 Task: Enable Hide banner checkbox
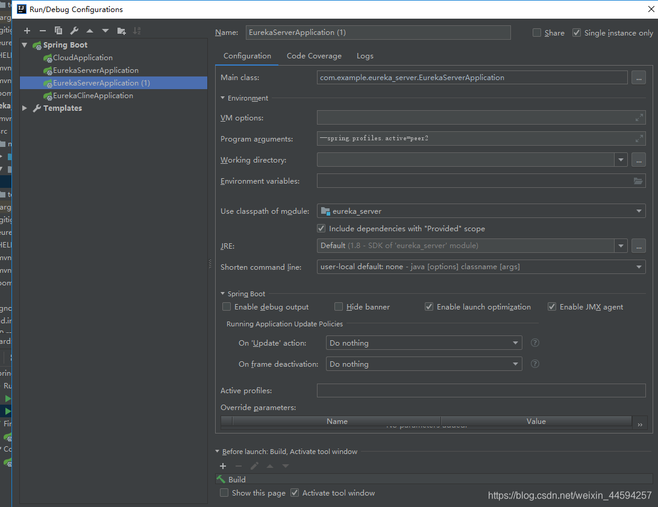click(339, 307)
